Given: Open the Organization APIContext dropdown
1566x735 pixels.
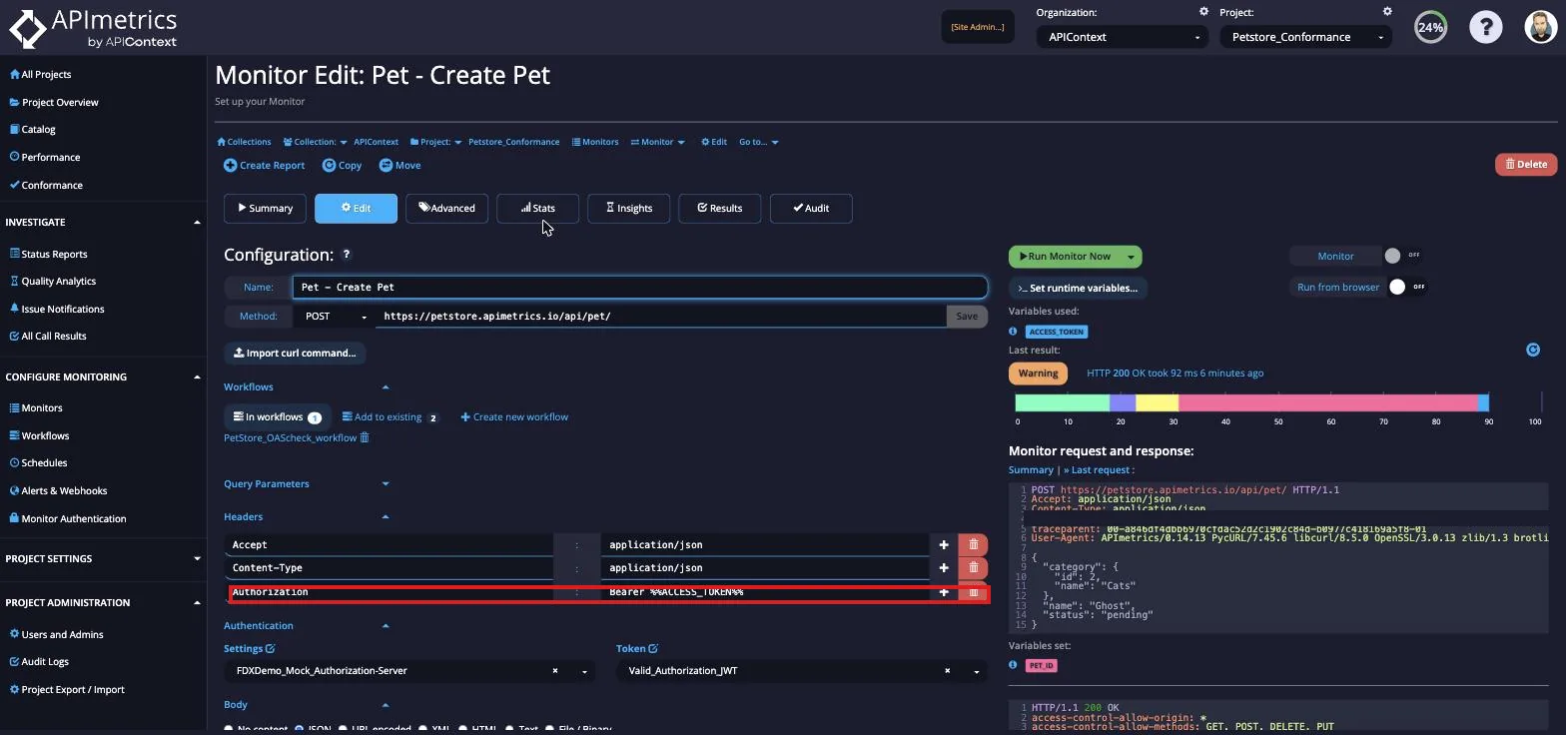Looking at the screenshot, I should [x=1122, y=37].
